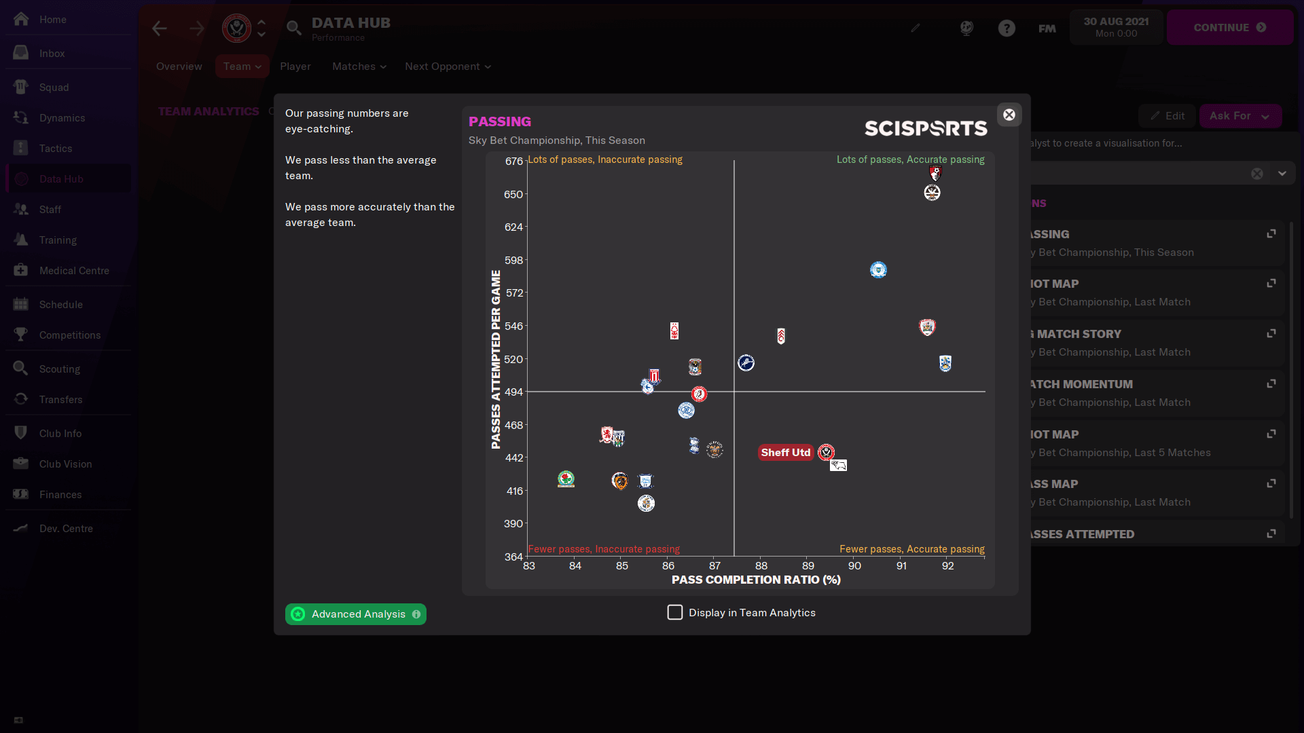Click the Transfers sidebar icon
The image size is (1304, 733).
(x=21, y=399)
